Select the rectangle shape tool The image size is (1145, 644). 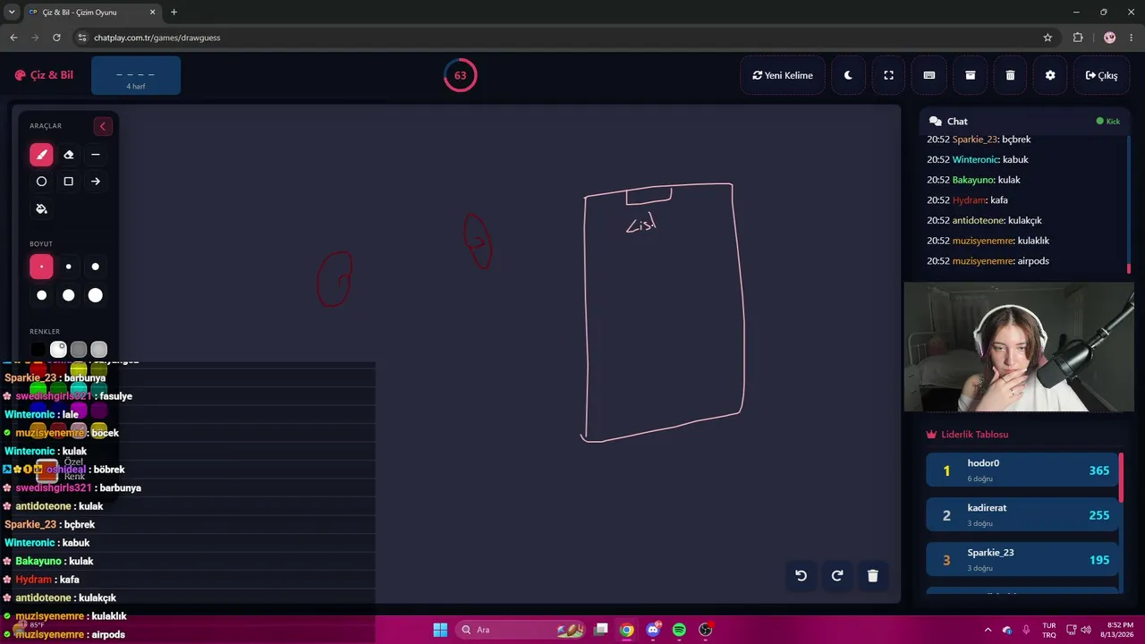(68, 182)
